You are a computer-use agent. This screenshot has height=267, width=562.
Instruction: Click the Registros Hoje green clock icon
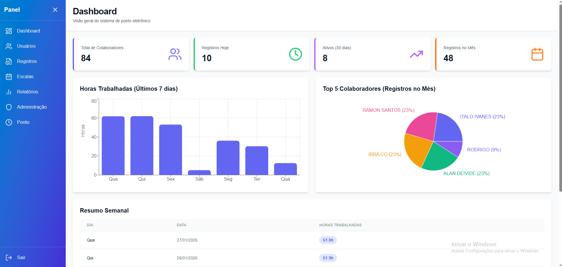click(296, 54)
